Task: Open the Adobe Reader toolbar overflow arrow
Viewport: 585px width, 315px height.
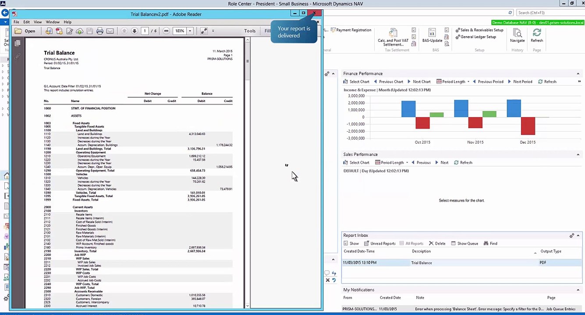Action: point(213,31)
